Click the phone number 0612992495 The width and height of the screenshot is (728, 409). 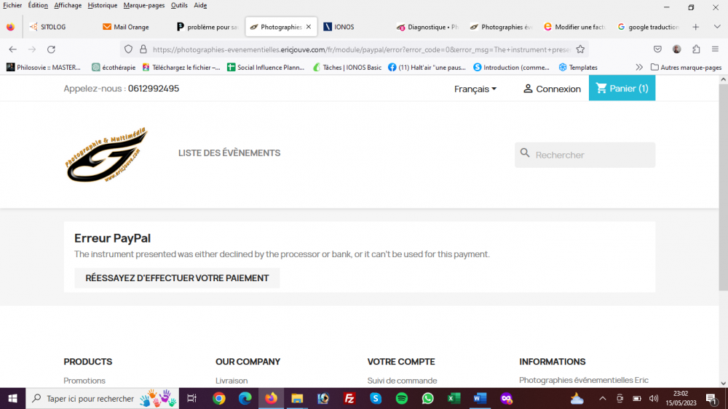(x=154, y=89)
